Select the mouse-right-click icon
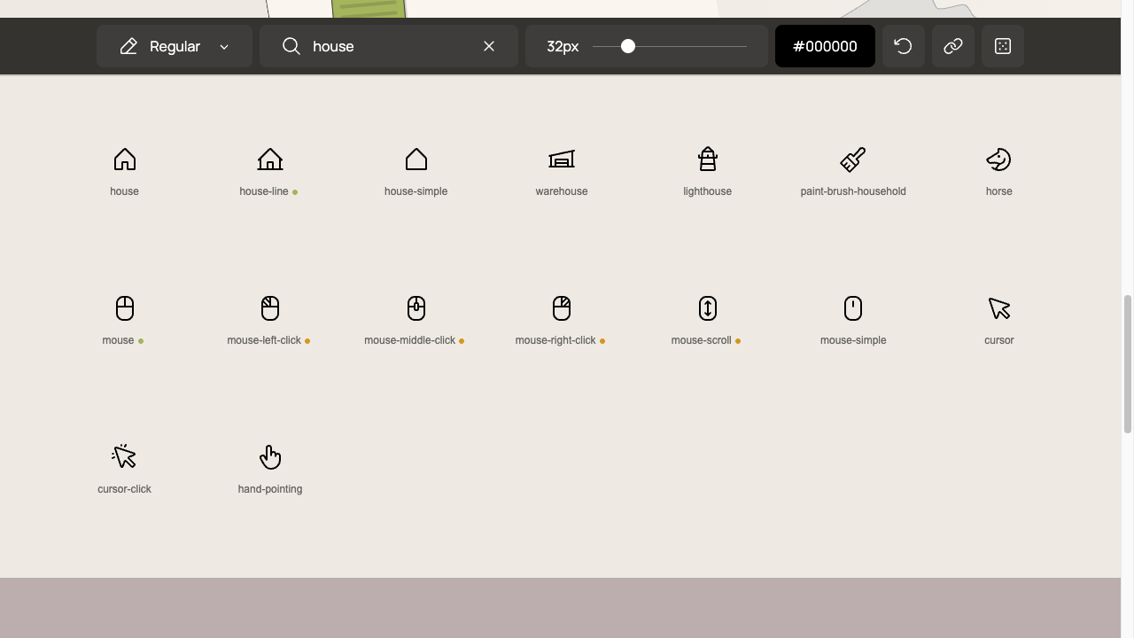The image size is (1134, 638). (562, 308)
